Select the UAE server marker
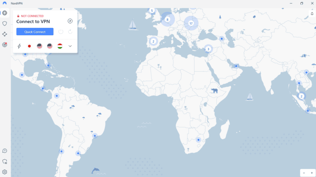Viewport: 316px width, 177px height. tap(236, 66)
